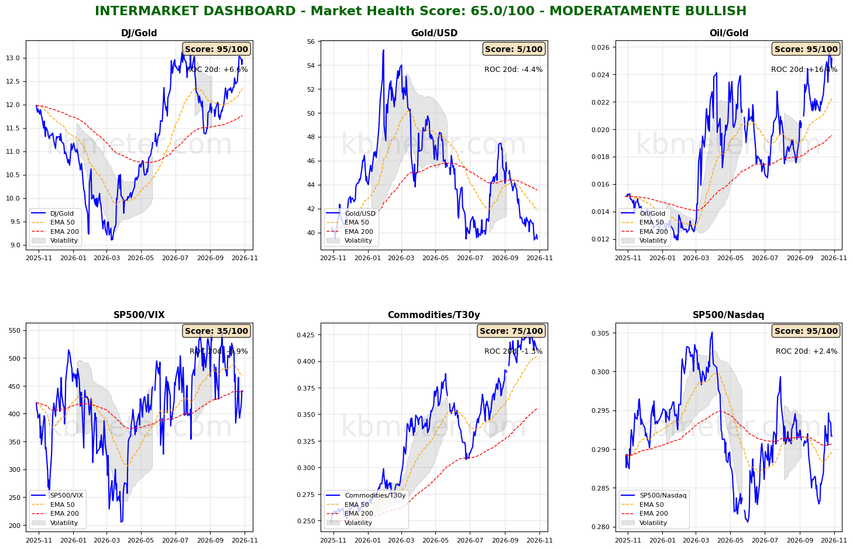This screenshot has height=549, width=853.
Task: Click the 56 tick on the Gold/USD y-axis
Action: pyautogui.click(x=311, y=42)
